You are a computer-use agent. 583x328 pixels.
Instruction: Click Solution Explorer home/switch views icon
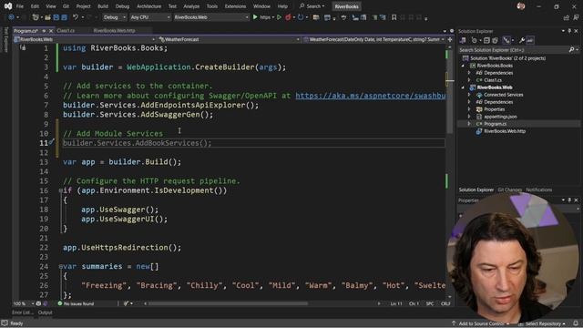463,40
